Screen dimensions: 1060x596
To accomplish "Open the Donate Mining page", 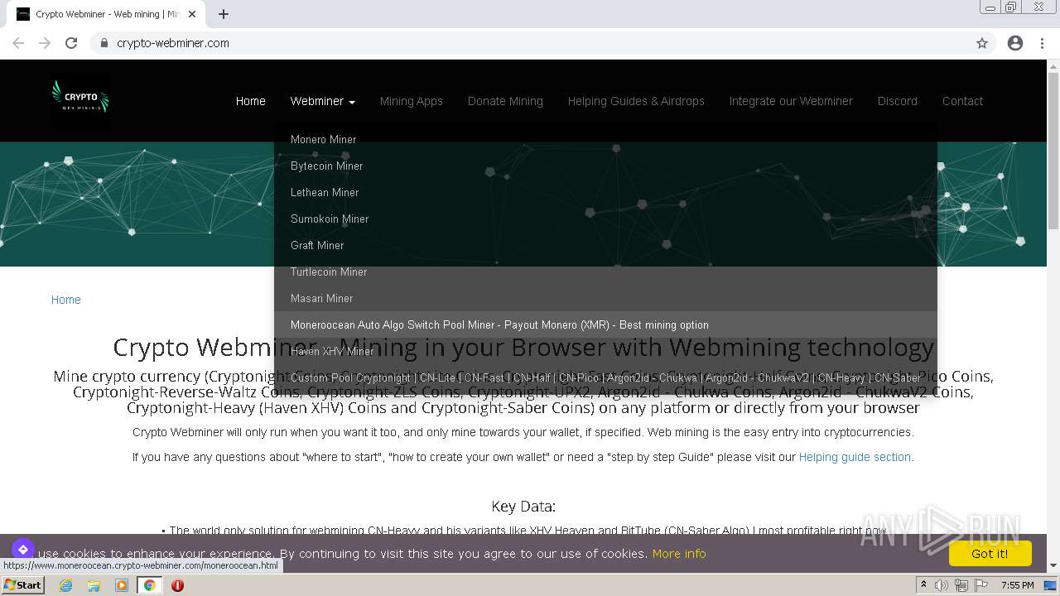I will click(505, 101).
